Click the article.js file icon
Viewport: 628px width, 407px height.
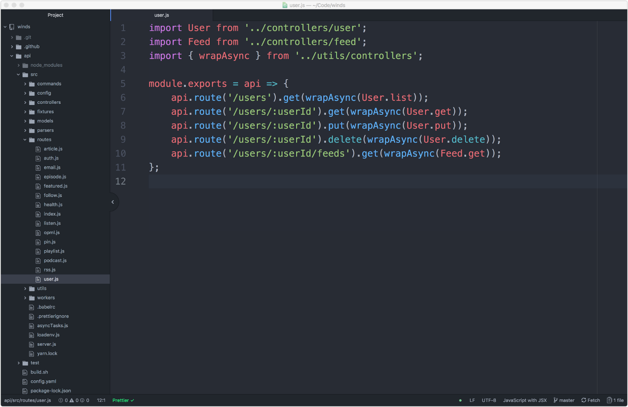[38, 149]
